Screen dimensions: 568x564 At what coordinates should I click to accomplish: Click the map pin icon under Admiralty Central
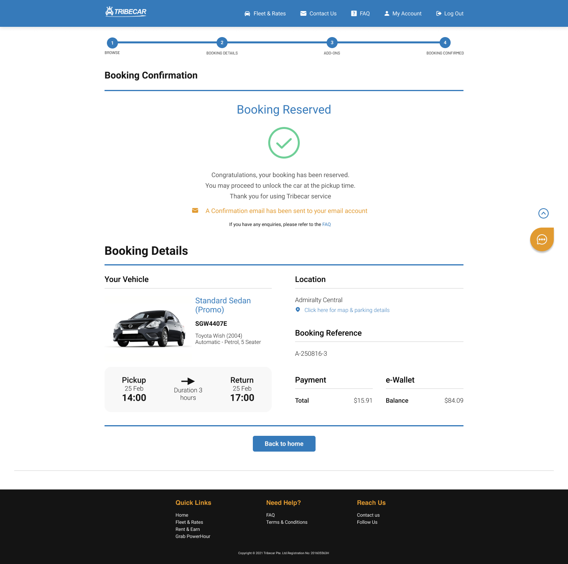tap(298, 310)
